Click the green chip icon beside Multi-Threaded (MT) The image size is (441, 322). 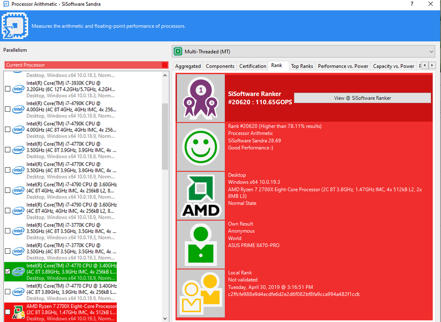(x=178, y=51)
